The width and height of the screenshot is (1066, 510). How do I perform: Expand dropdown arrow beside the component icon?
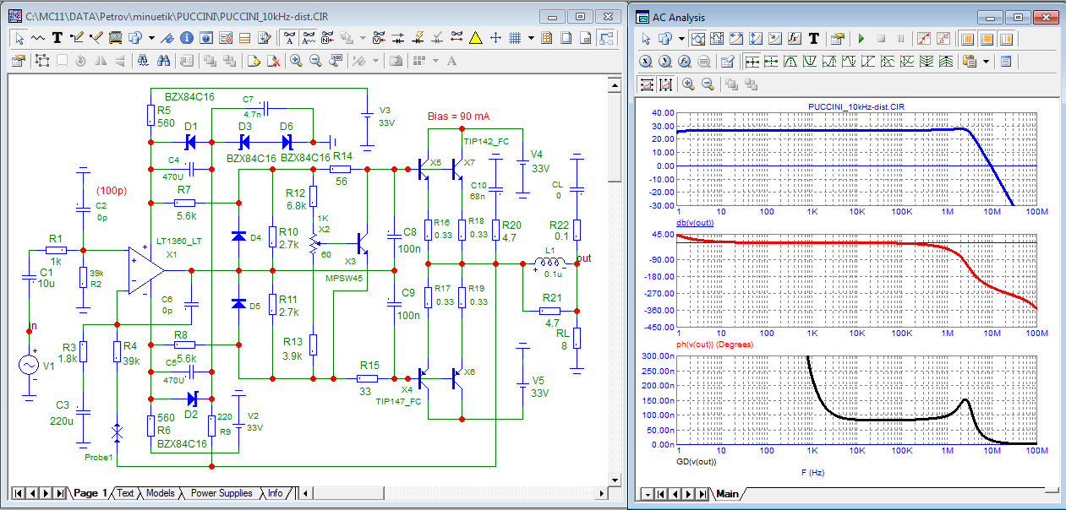pyautogui.click(x=151, y=38)
